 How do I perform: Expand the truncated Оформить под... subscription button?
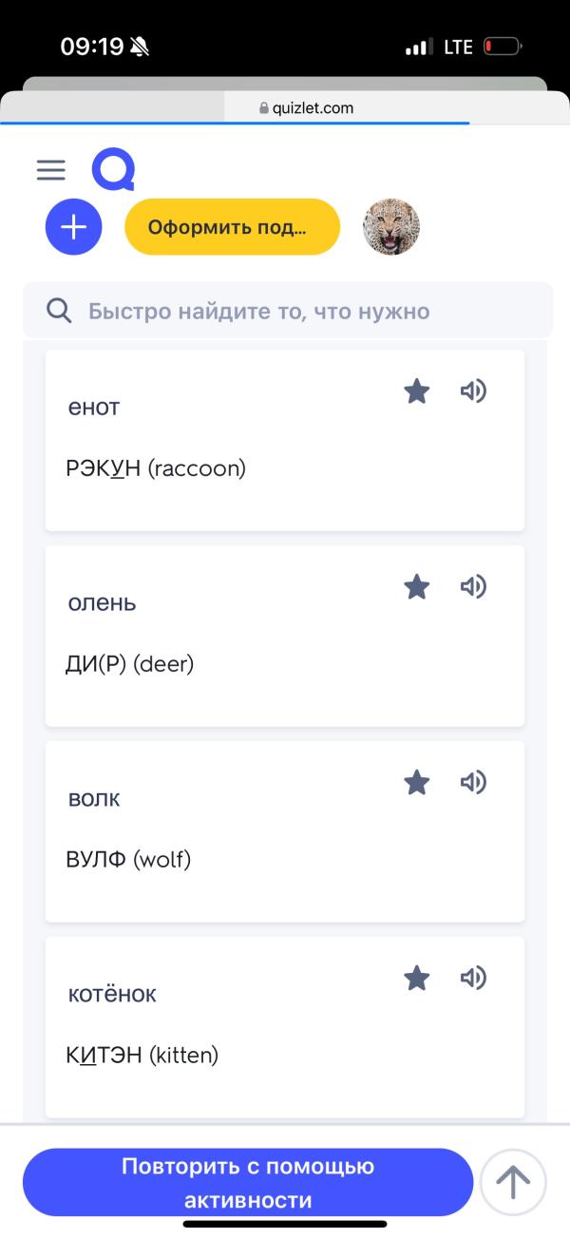232,226
